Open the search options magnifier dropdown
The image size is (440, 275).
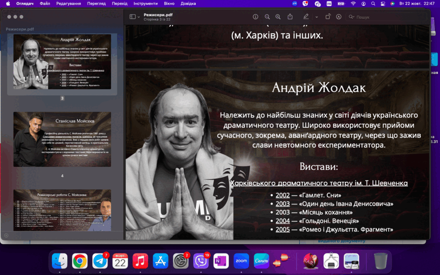click(x=352, y=17)
